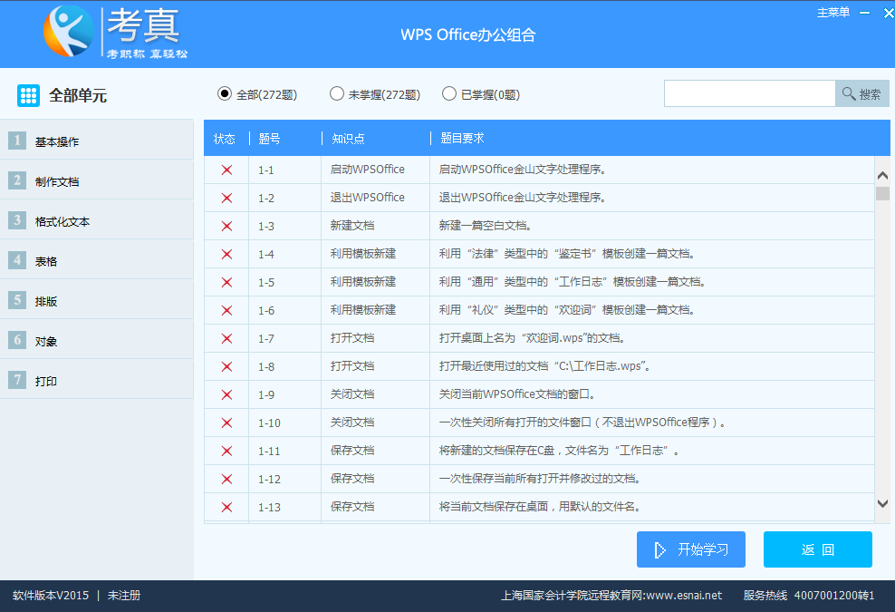895x612 pixels.
Task: Open the 排版 unit in sidebar
Action: tap(46, 301)
